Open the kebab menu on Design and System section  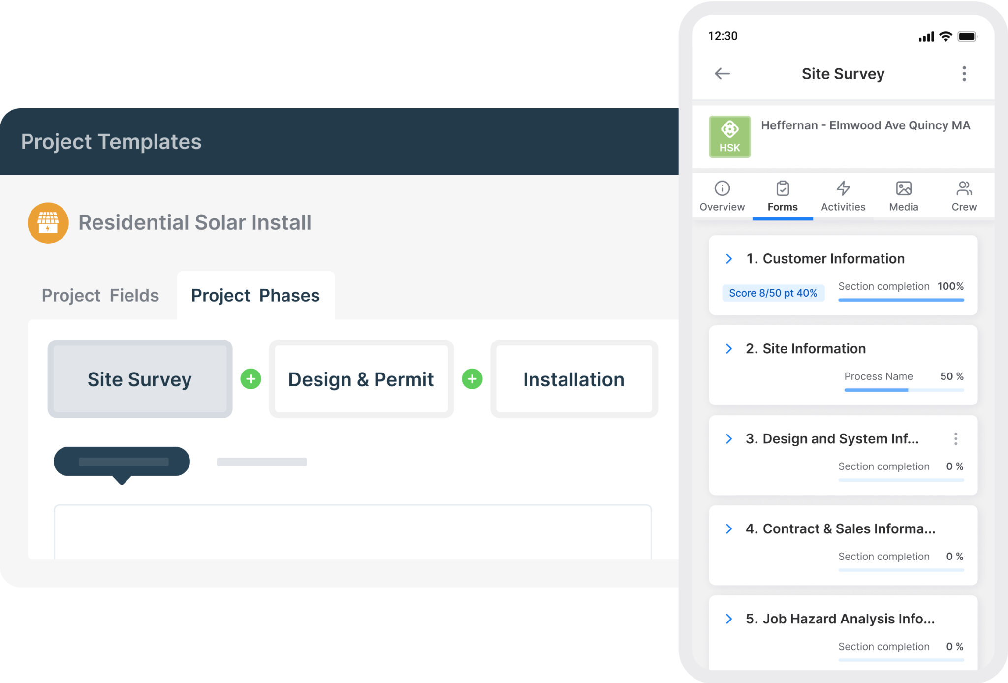click(x=956, y=438)
